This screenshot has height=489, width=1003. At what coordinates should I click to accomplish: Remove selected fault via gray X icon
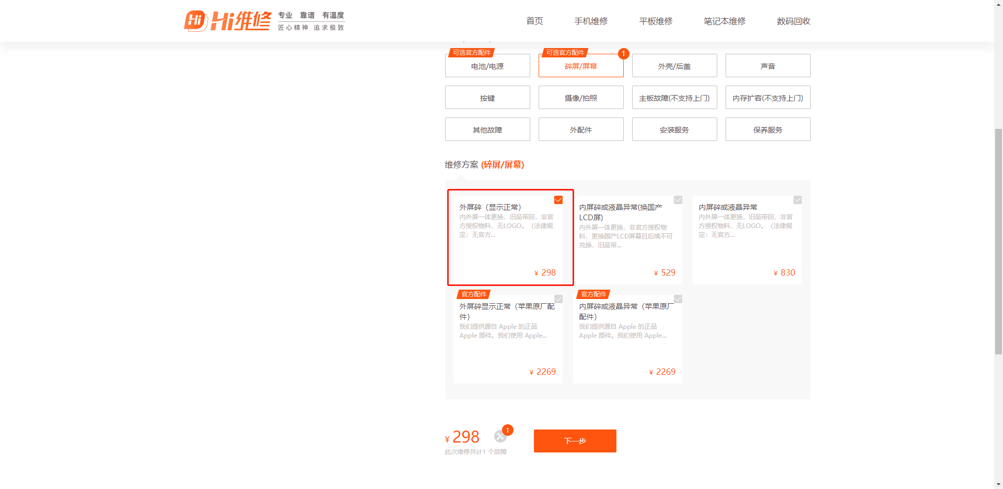[x=500, y=436]
